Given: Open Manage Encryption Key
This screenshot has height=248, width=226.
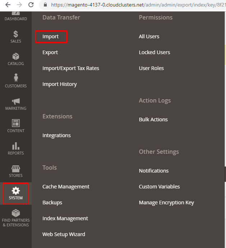Looking at the screenshot, I should coord(166,203).
